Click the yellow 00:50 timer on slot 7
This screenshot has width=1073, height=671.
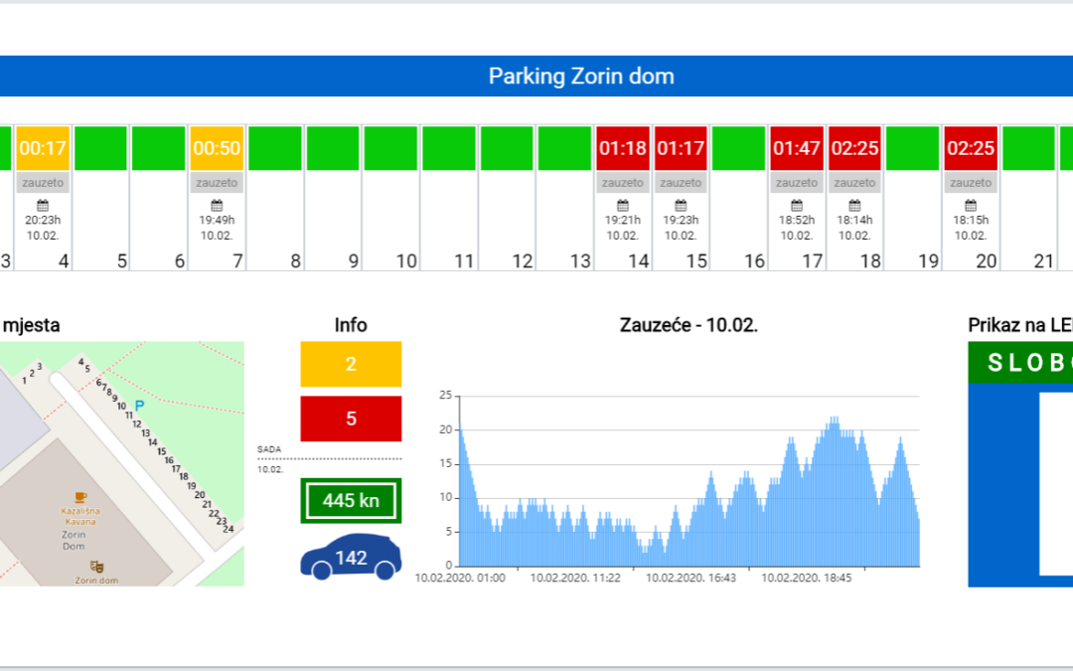[x=217, y=148]
